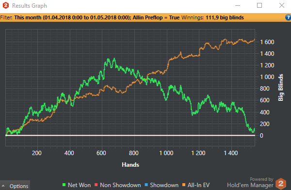Maximize the Results Graph window
The height and width of the screenshot is (190, 291).
pyautogui.click(x=259, y=5)
